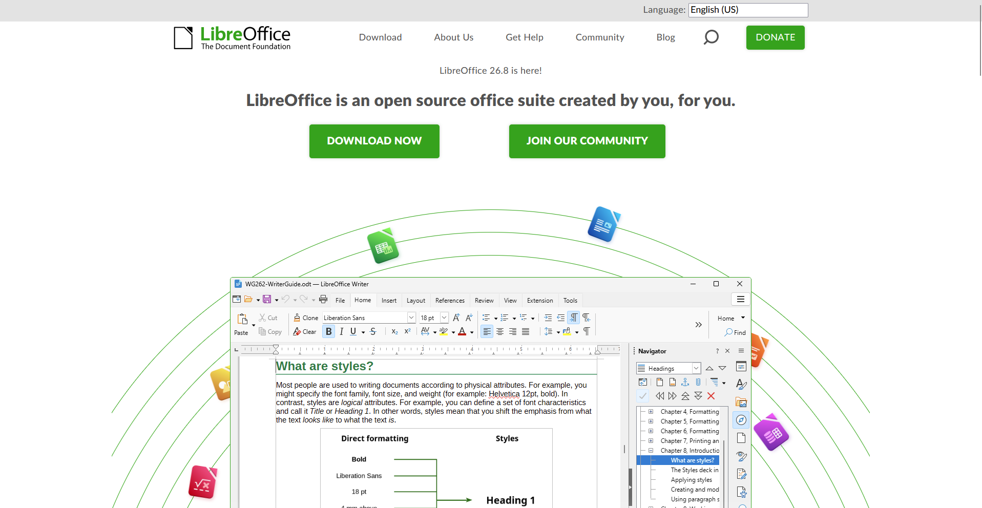Open the Liberation Sans font name dropdown
Viewport: 982px width, 508px height.
coord(411,318)
